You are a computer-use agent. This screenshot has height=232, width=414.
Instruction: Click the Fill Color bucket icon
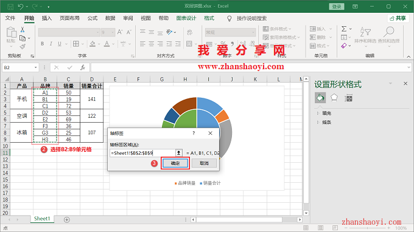93,44
